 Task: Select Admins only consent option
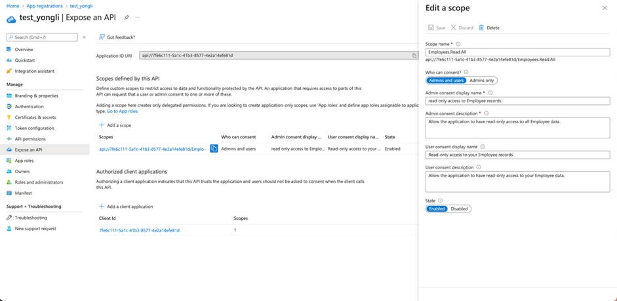pos(482,80)
